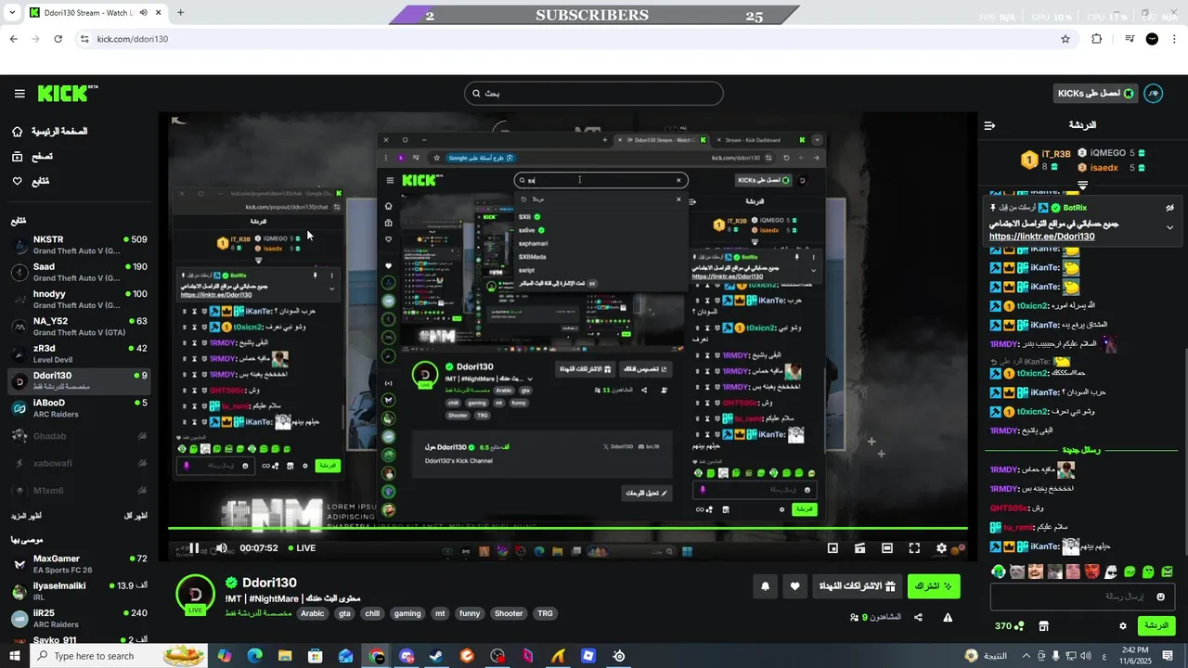Open the user avatar menu top right

coord(1153,94)
